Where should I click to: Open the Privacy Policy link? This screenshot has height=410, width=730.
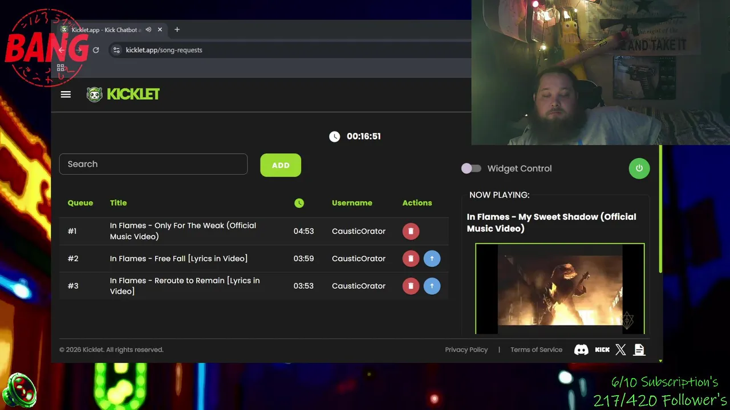tap(467, 350)
